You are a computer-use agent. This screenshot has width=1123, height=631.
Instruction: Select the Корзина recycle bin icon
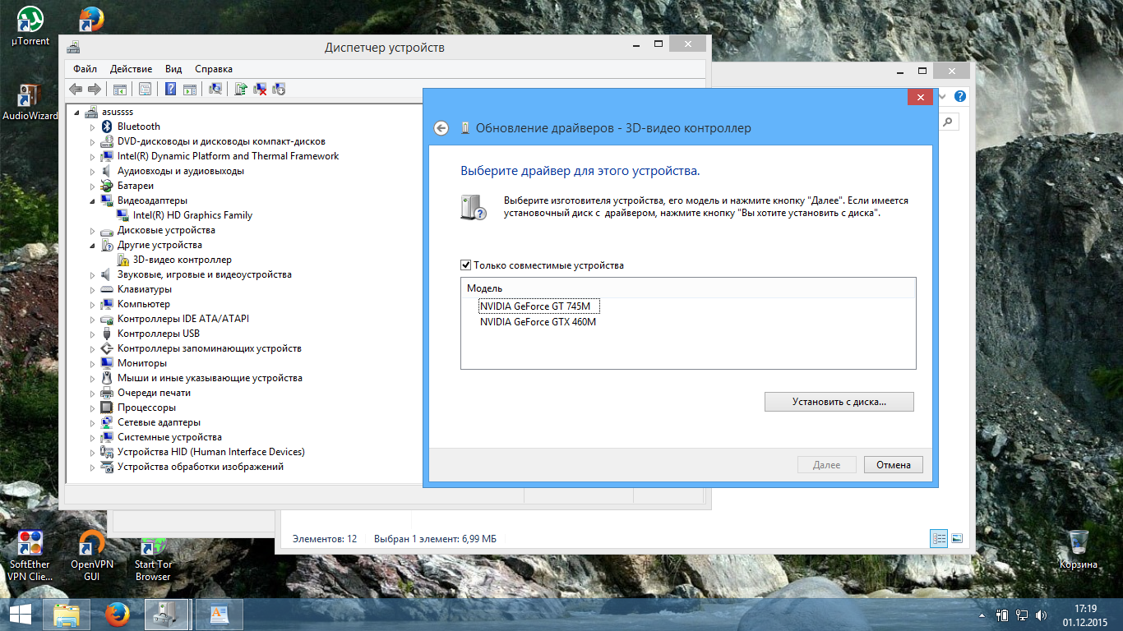pyautogui.click(x=1078, y=550)
